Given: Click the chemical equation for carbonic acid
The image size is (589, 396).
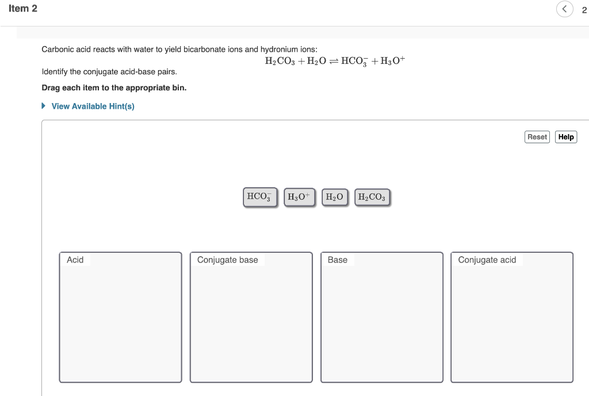Looking at the screenshot, I should click(x=334, y=60).
